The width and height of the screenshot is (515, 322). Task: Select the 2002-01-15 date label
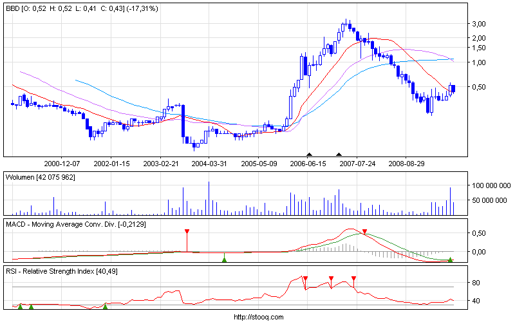tap(111, 164)
